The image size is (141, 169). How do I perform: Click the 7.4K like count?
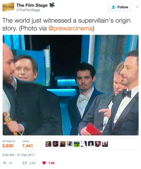pyautogui.click(x=51, y=163)
